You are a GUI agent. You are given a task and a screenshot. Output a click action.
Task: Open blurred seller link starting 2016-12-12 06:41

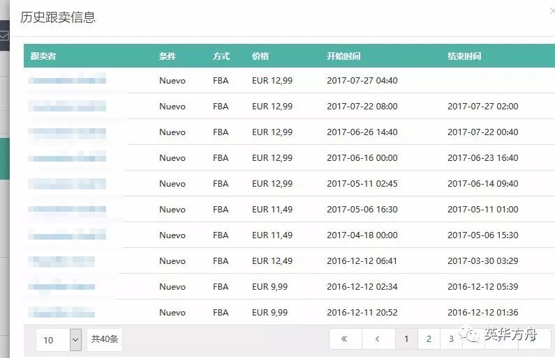click(61, 261)
